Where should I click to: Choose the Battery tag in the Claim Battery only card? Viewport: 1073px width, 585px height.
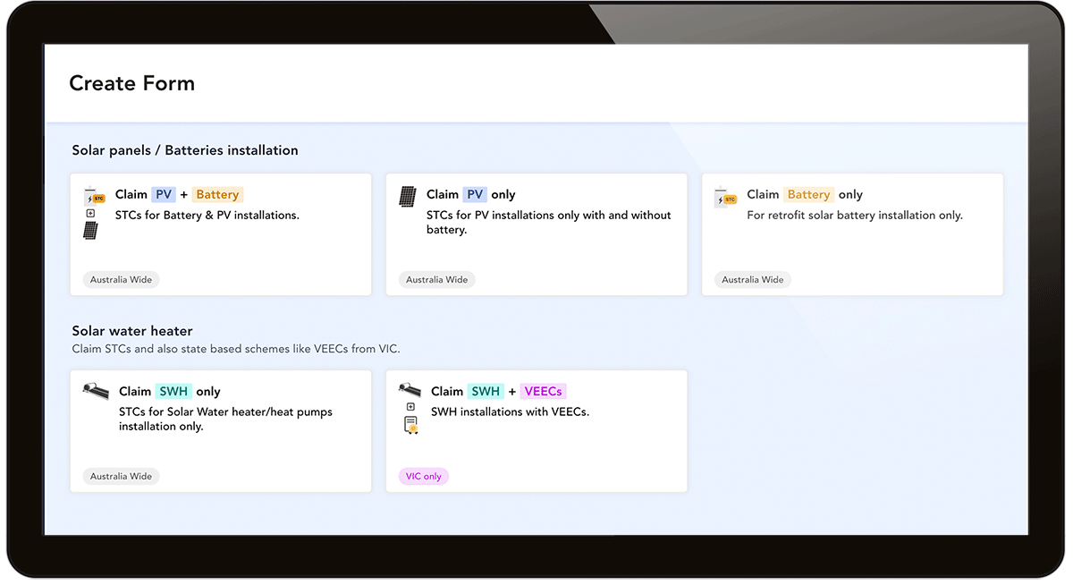click(x=808, y=195)
